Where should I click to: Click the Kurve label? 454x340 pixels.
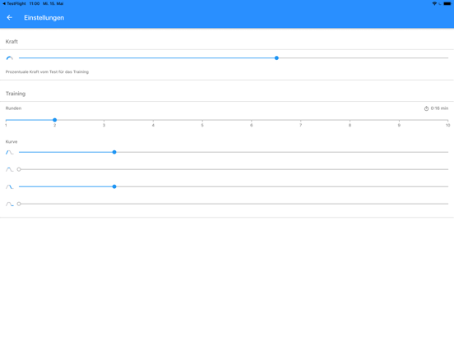(12, 141)
